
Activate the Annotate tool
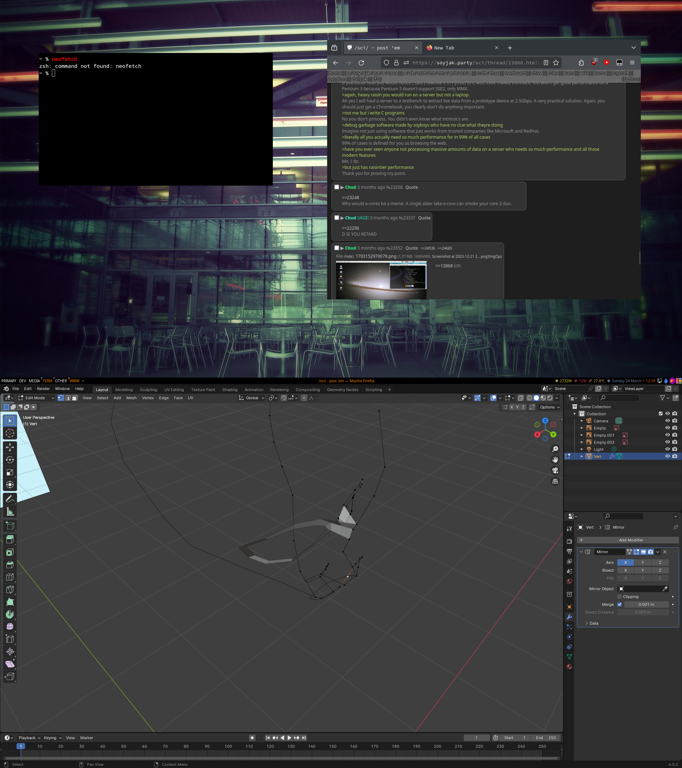pyautogui.click(x=10, y=499)
